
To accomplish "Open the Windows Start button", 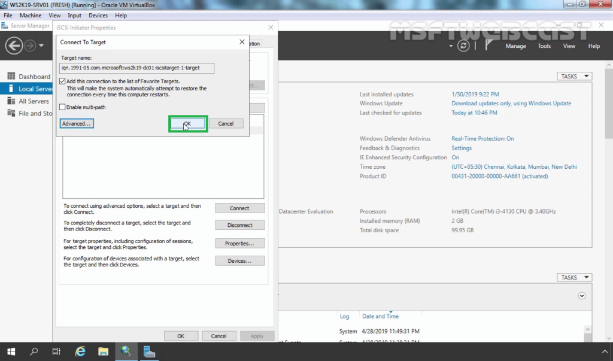I will pyautogui.click(x=11, y=351).
